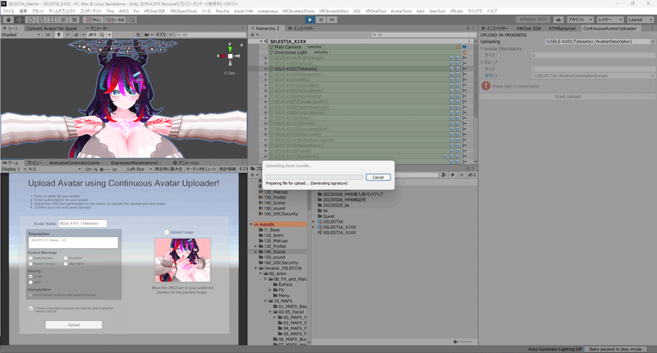The width and height of the screenshot is (657, 353).
Task: Check the Upload Image checkbox
Action: click(167, 232)
